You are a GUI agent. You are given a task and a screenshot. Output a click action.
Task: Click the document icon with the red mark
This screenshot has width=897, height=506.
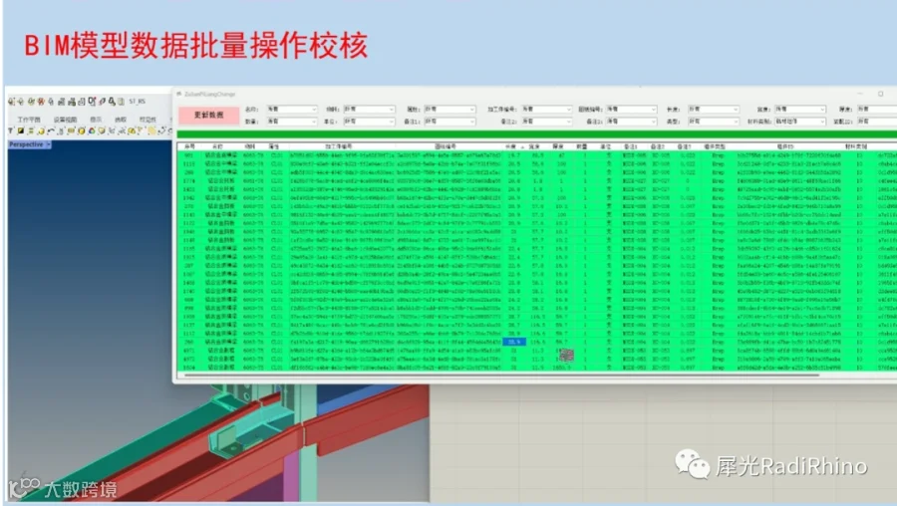click(92, 102)
